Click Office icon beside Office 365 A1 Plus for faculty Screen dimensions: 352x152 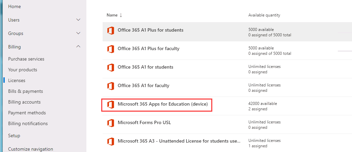[x=110, y=49]
